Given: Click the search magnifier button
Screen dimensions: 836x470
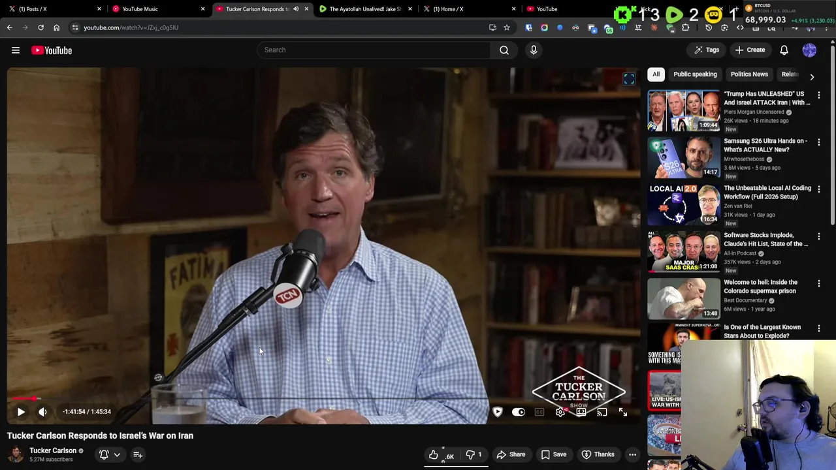Looking at the screenshot, I should pos(504,50).
